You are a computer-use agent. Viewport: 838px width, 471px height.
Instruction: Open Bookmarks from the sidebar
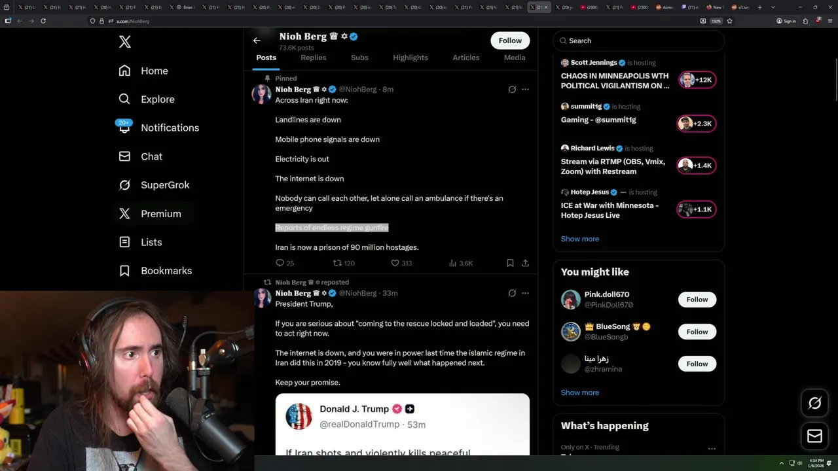[155, 271]
